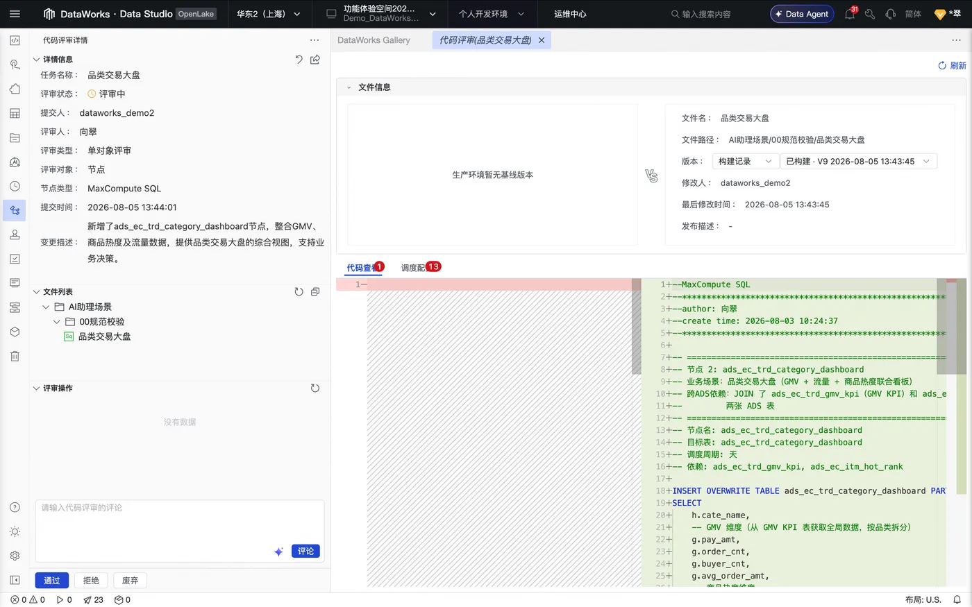Open the code editor sidebar icon
This screenshot has height=607, width=972.
pos(15,40)
